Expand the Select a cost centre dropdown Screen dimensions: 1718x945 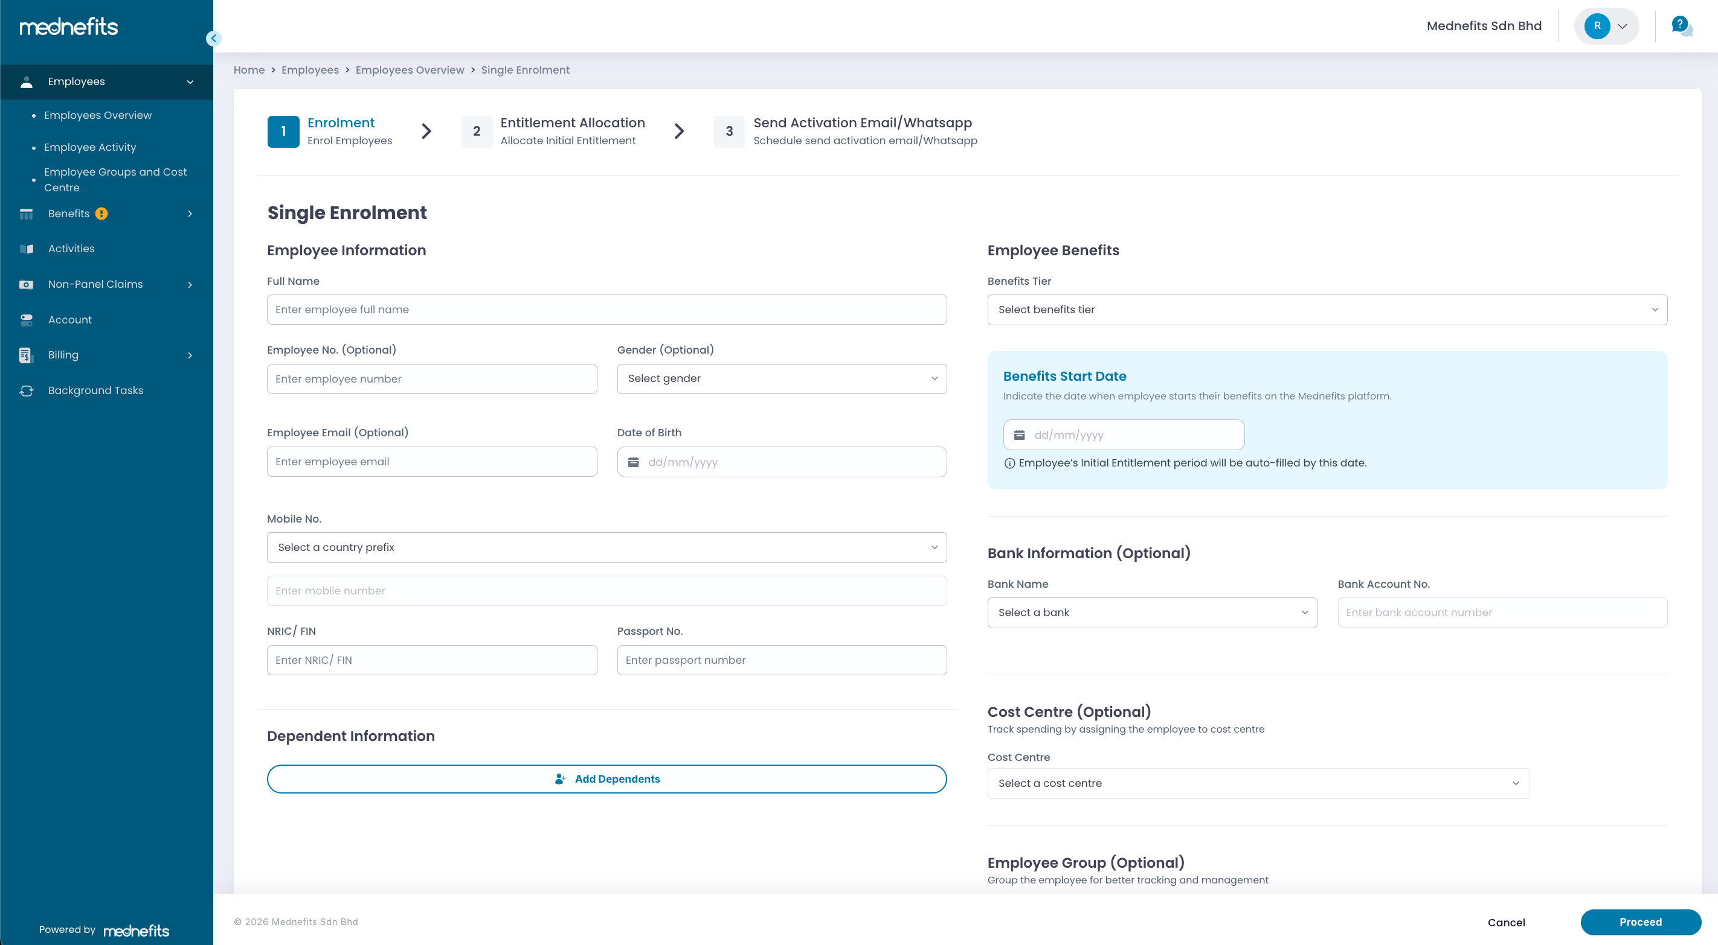click(1258, 783)
